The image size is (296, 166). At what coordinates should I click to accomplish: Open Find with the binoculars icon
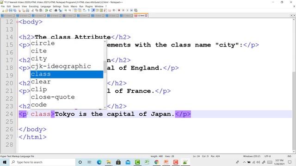coord(55,10)
